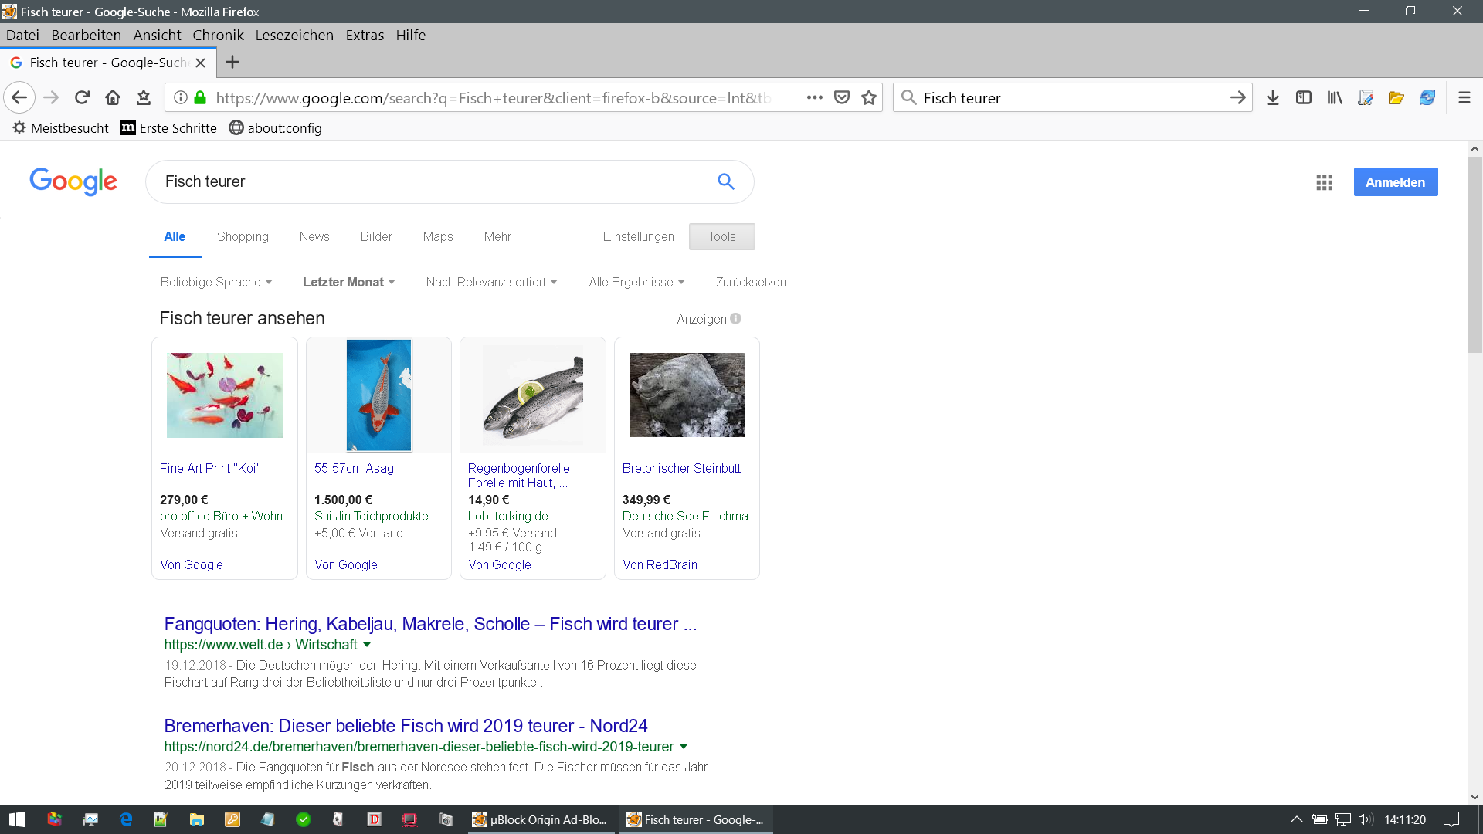Go to Firefox home page icon
Image resolution: width=1483 pixels, height=834 pixels.
click(113, 97)
